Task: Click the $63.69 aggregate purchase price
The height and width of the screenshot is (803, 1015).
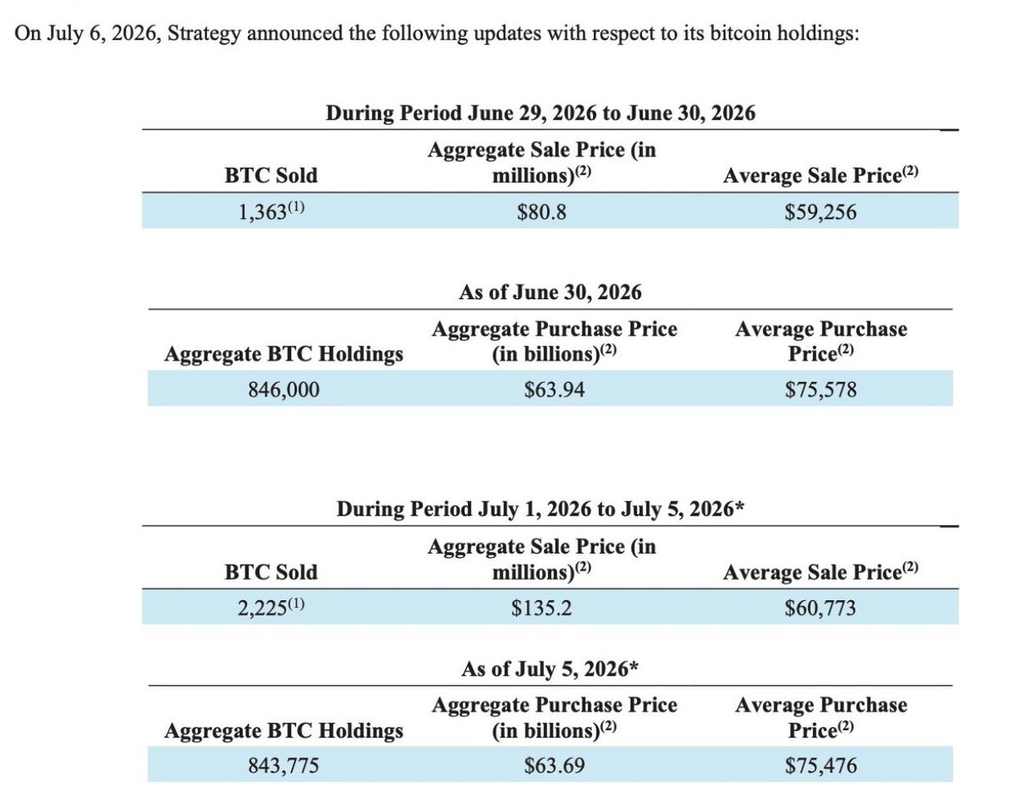Action: click(x=554, y=766)
